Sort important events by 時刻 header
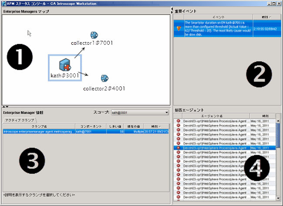This screenshot has width=283, height=206. (267, 17)
